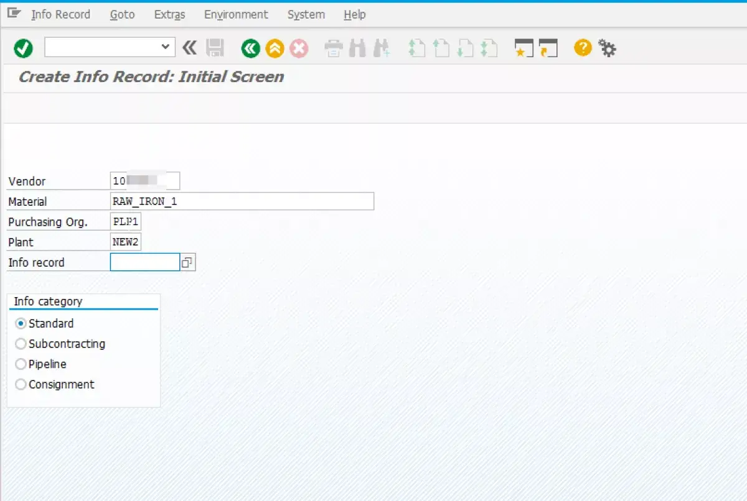Open the Info Record menu
Viewport: 747px width, 501px height.
coord(60,14)
